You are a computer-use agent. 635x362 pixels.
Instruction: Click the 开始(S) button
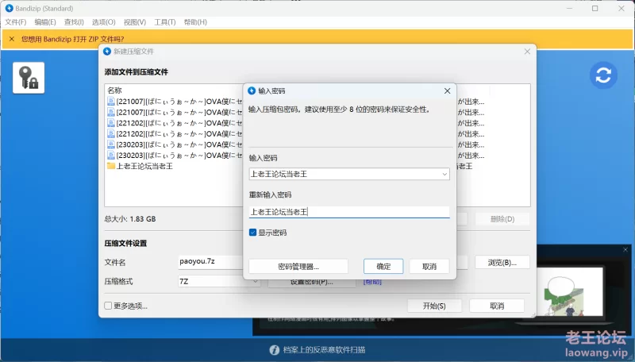(x=434, y=306)
